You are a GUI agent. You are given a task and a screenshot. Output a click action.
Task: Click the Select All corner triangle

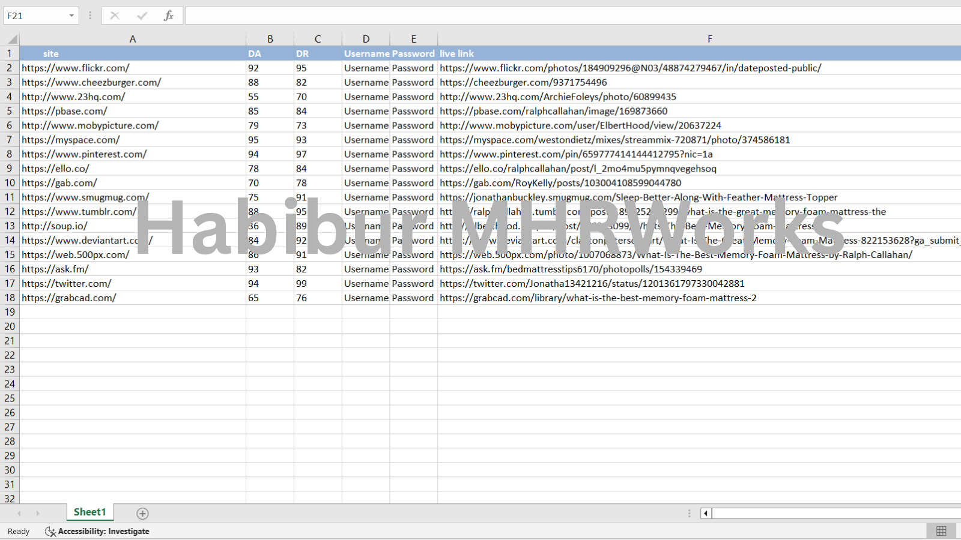[x=12, y=39]
